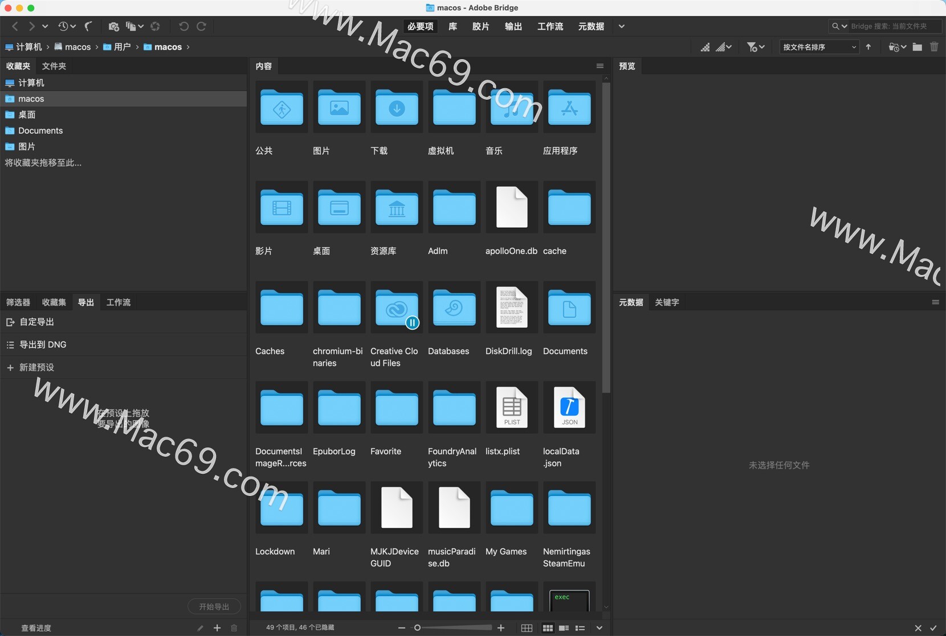946x636 pixels.
Task: Create a new folder
Action: pos(917,47)
